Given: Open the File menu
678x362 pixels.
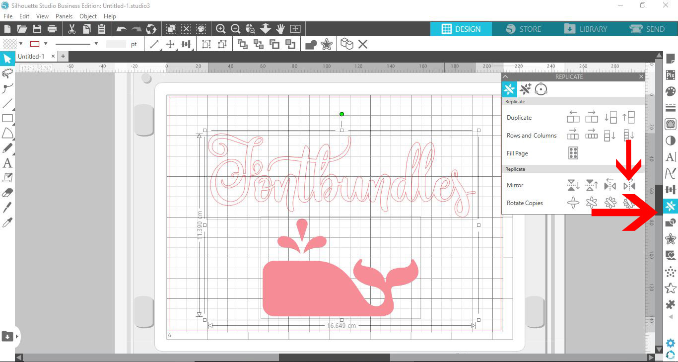Looking at the screenshot, I should pos(7,16).
